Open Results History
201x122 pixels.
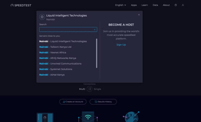tap(103, 102)
